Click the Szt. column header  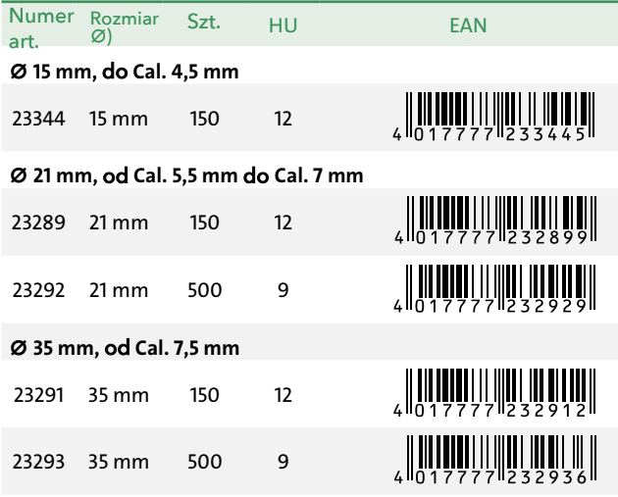click(204, 22)
